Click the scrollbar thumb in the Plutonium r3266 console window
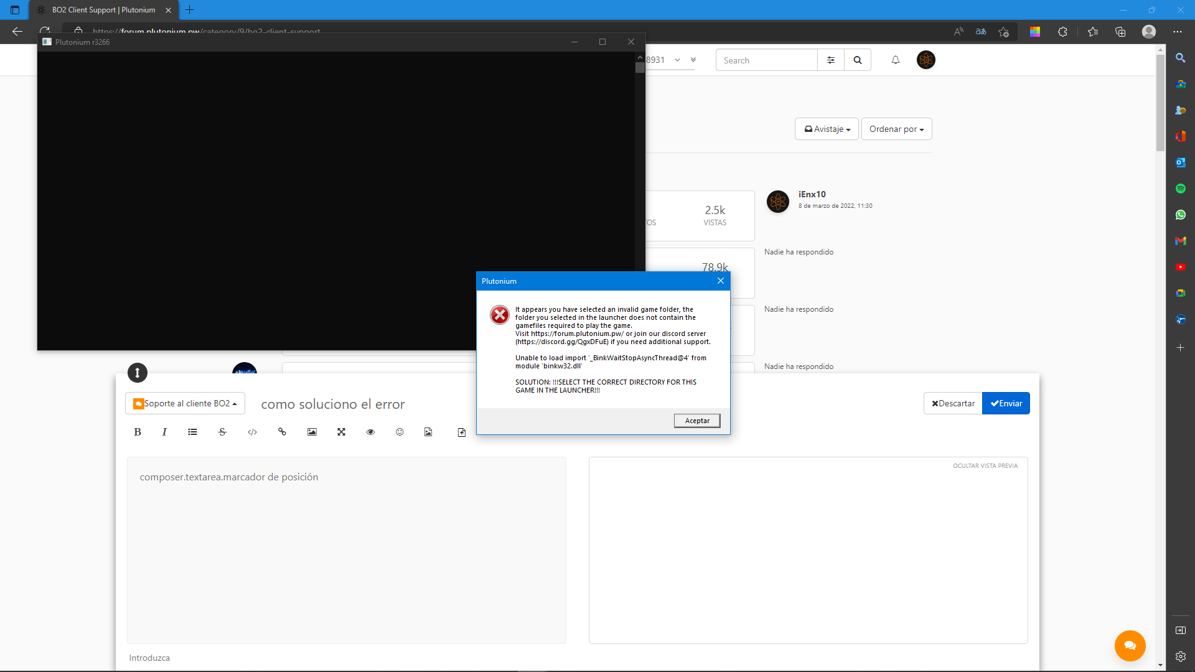Viewport: 1195px width, 672px height. coord(640,68)
